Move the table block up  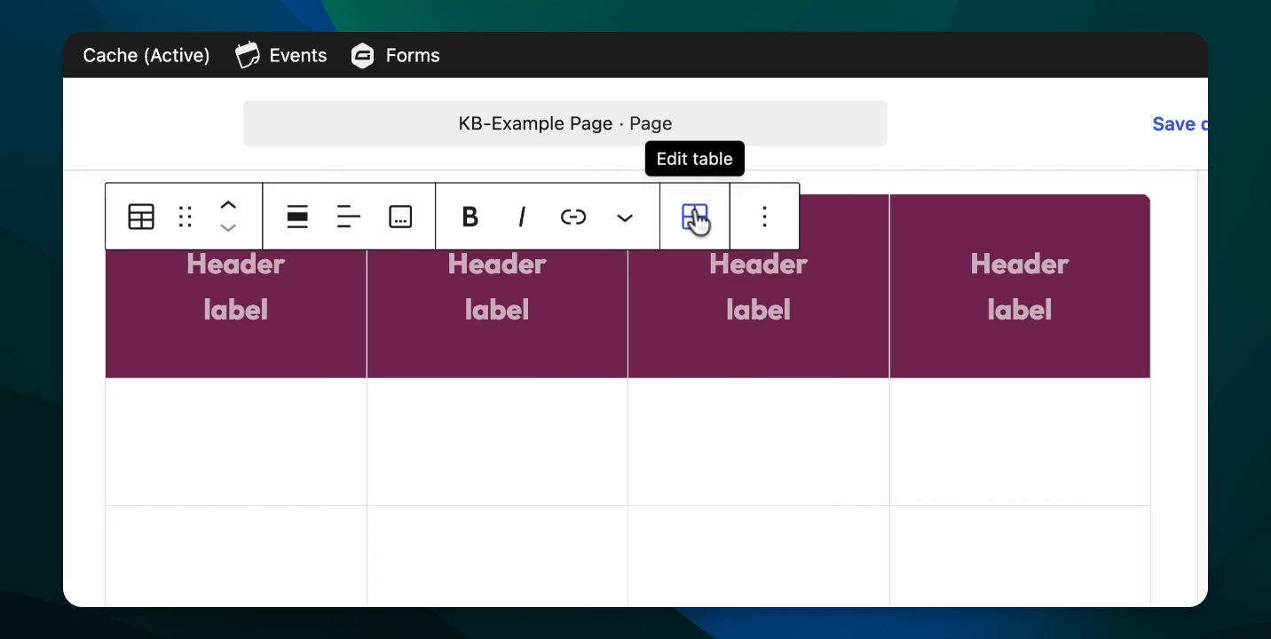tap(228, 206)
